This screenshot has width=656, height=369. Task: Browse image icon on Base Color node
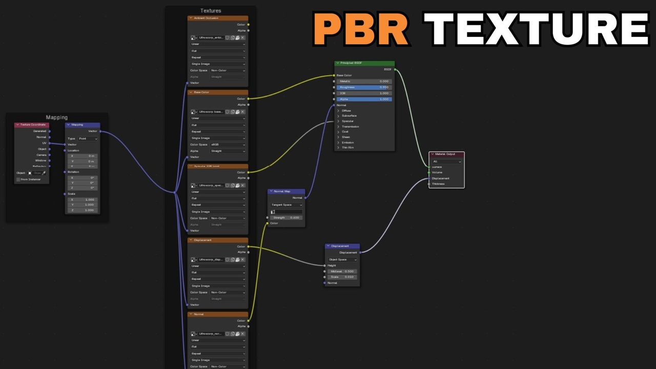point(194,112)
